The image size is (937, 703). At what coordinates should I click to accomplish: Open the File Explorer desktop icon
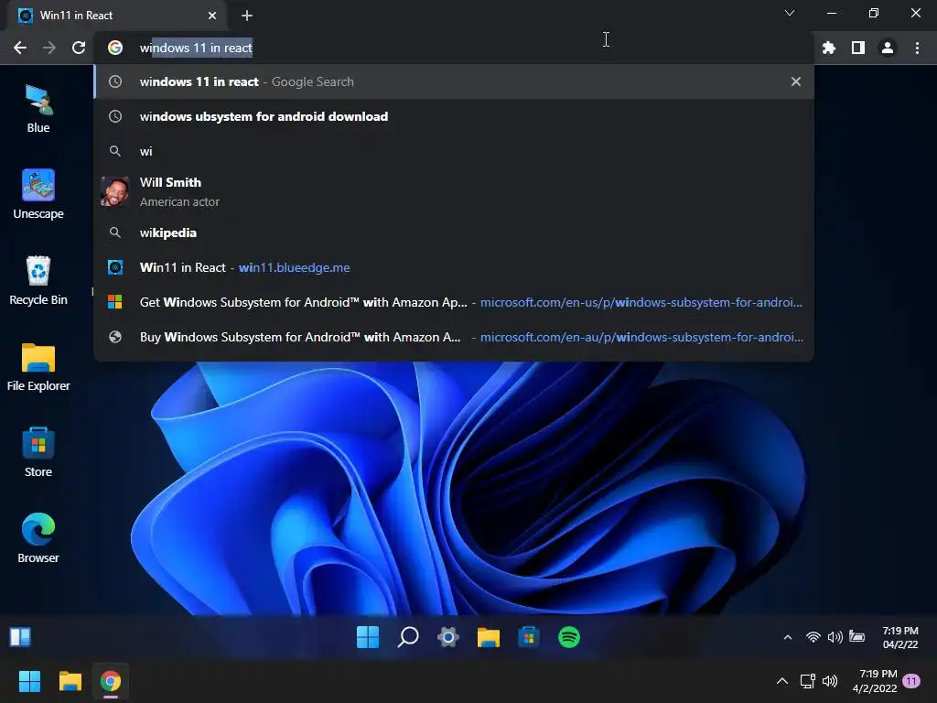pos(38,366)
